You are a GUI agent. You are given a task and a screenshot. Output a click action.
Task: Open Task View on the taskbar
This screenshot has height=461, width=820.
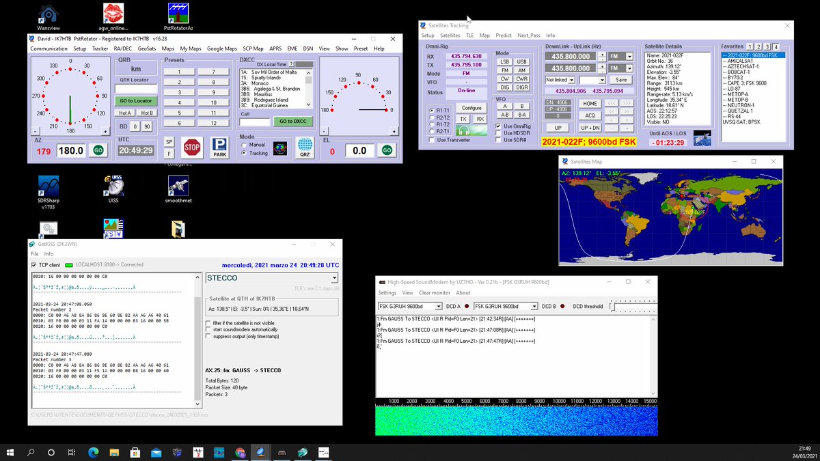pos(72,452)
